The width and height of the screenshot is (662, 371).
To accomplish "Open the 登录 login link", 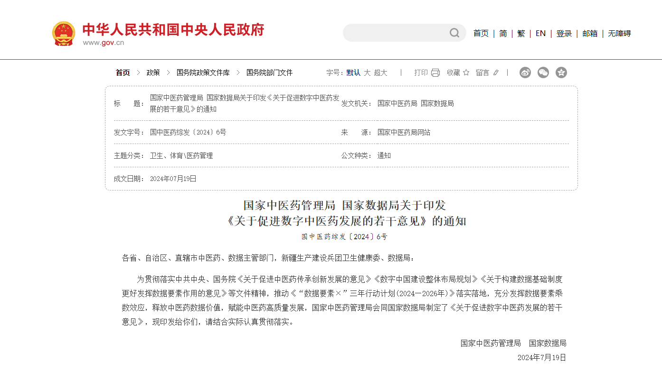I will tap(564, 33).
